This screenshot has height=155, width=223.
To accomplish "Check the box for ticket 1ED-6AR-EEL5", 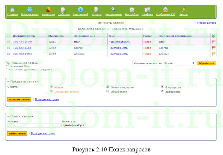I will click(8, 48).
